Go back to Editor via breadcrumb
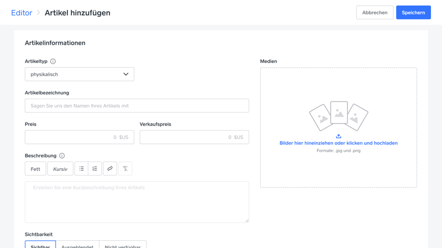The height and width of the screenshot is (248, 442). point(22,13)
